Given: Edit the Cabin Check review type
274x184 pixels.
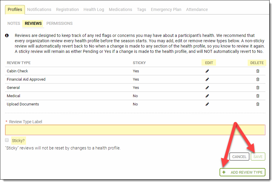Looking at the screenshot, I should [207, 71].
